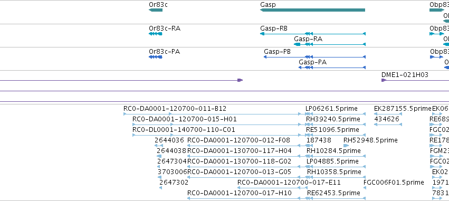
Task: Select the Gasp-PA protein feature
Action: (x=332, y=68)
